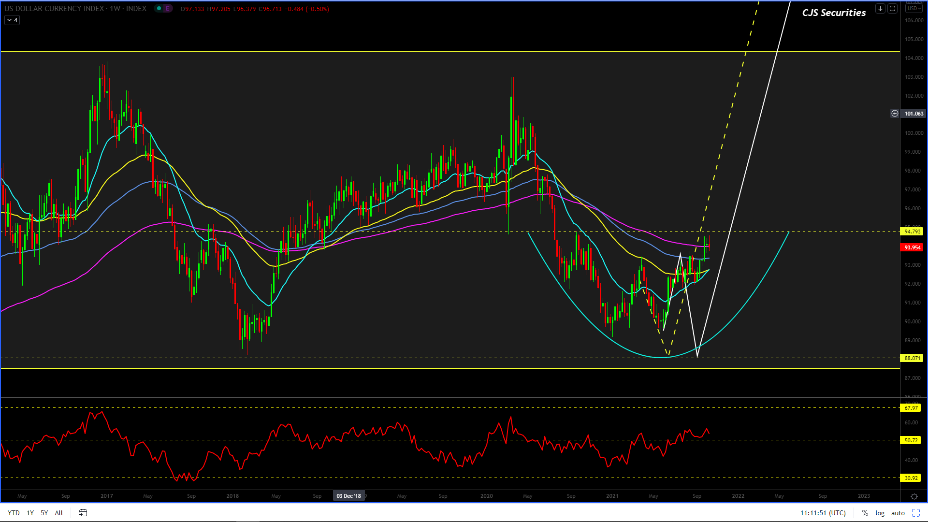928x522 pixels.
Task: Click the plus icon beside 101.063
Action: [x=895, y=114]
